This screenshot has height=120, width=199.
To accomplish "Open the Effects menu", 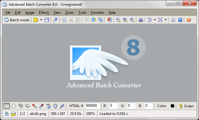I will tap(44, 13).
